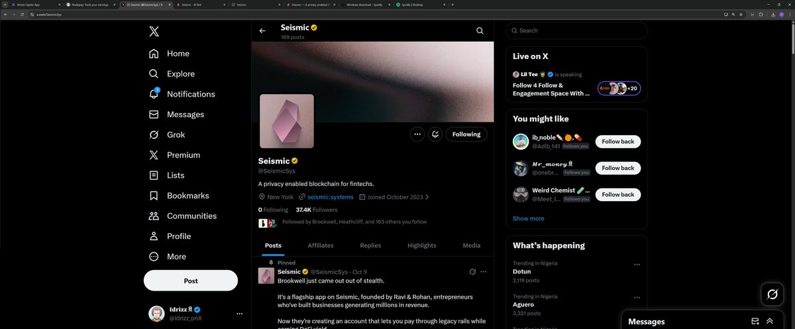Open the floating Grok button
Image resolution: width=795 pixels, height=329 pixels.
pyautogui.click(x=772, y=295)
